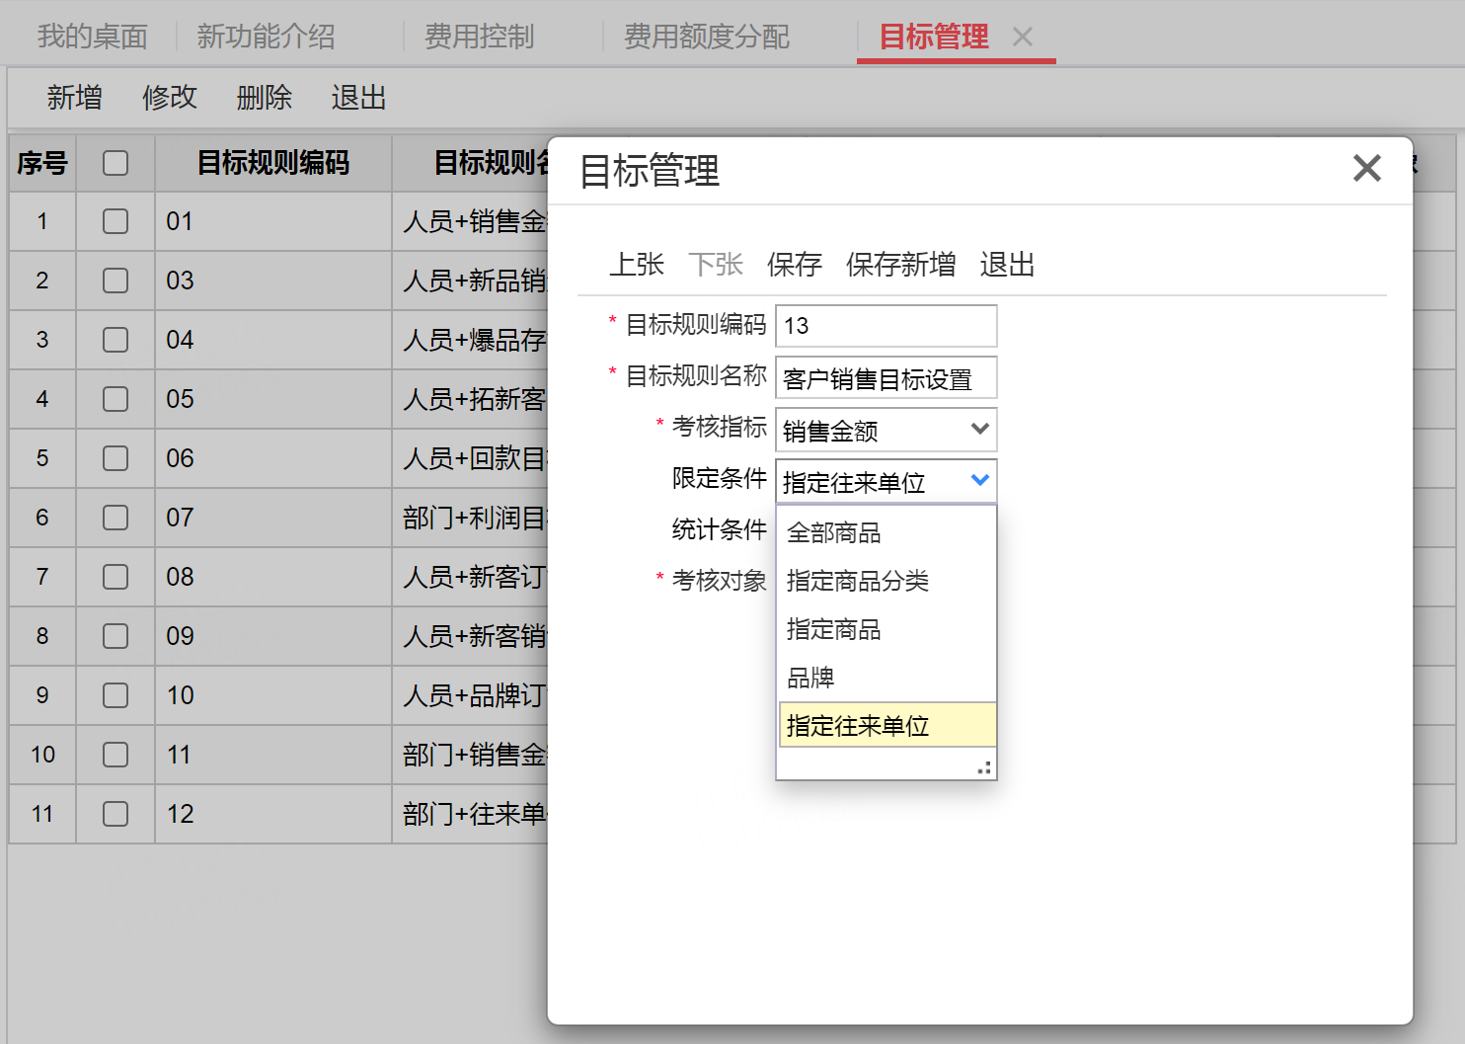The width and height of the screenshot is (1465, 1044).
Task: Choose 指定商品分类 from the dropdown list
Action: point(887,581)
